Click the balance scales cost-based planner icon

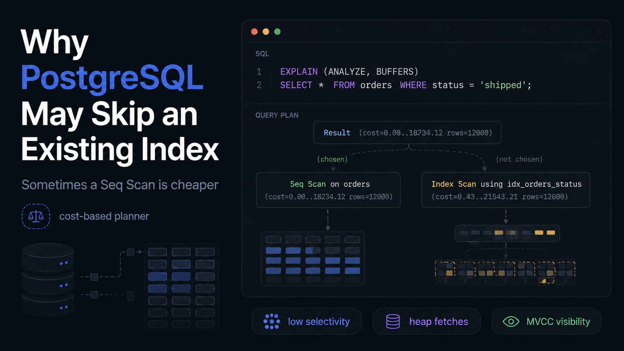36,216
